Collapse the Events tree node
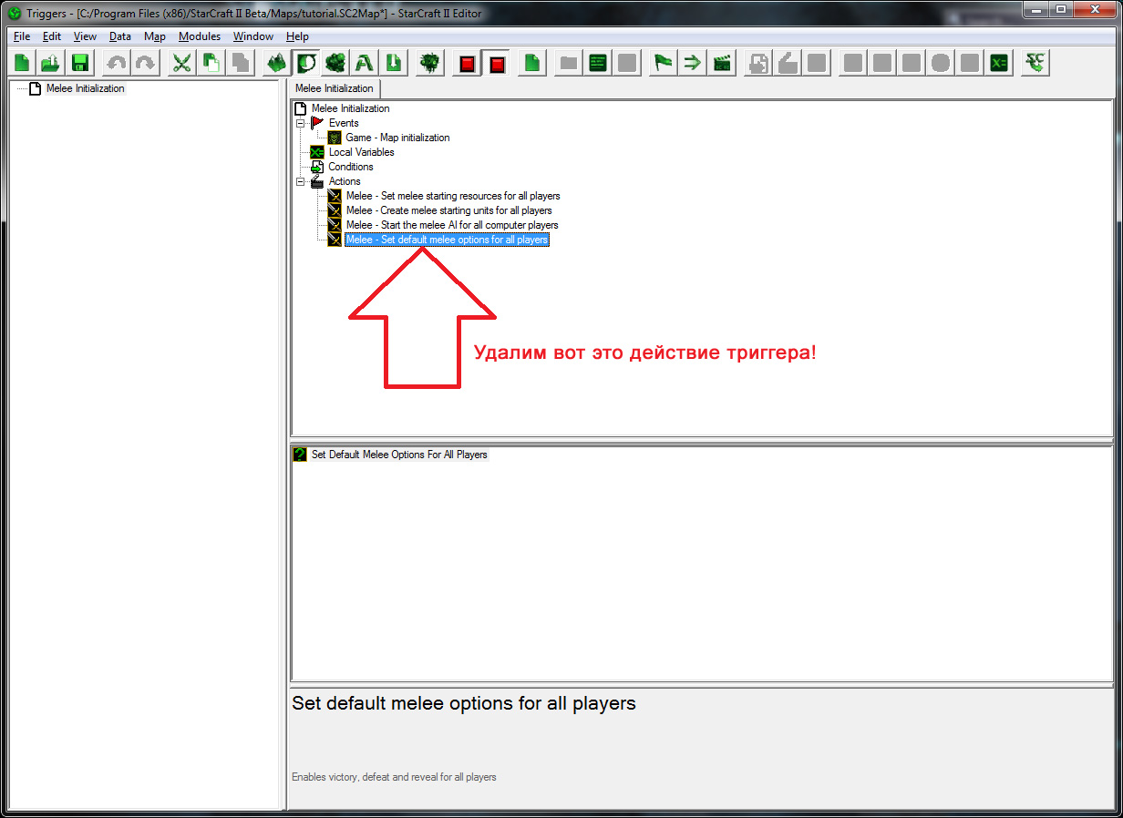Image resolution: width=1123 pixels, height=818 pixels. tap(301, 123)
